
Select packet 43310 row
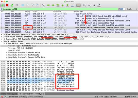click(69, 25)
